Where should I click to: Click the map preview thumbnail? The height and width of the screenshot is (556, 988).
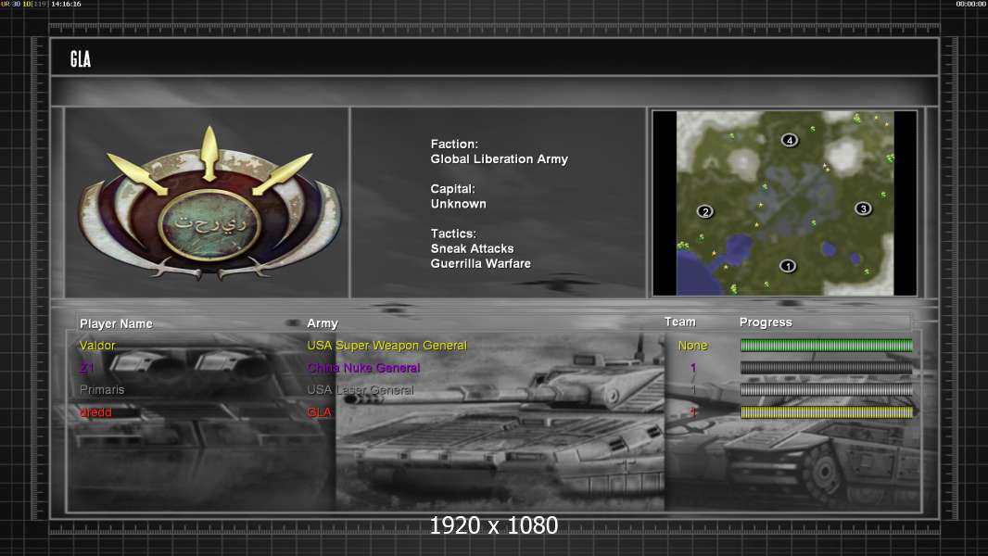(x=784, y=203)
